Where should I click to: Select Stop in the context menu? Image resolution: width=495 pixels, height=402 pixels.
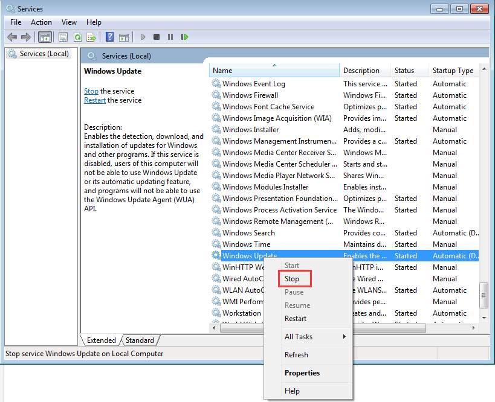[x=293, y=279]
